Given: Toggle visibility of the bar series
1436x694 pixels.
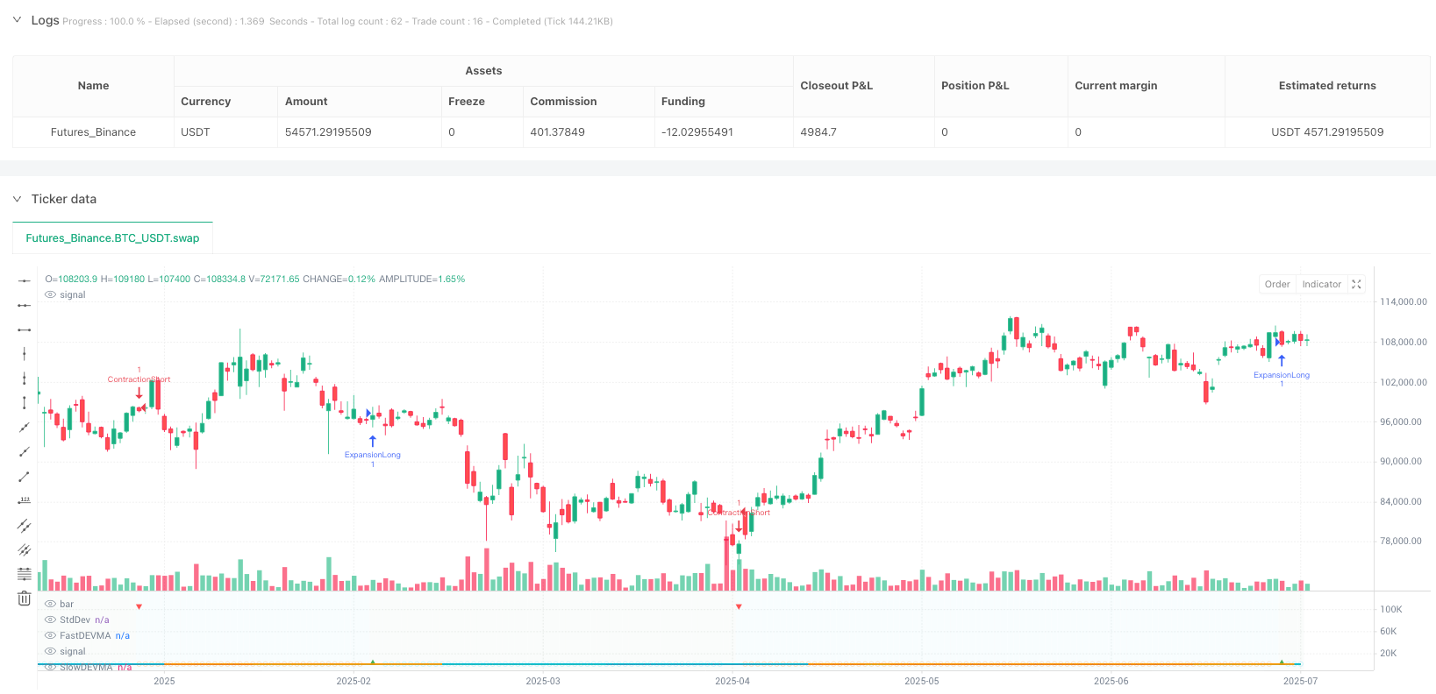Looking at the screenshot, I should [x=51, y=604].
